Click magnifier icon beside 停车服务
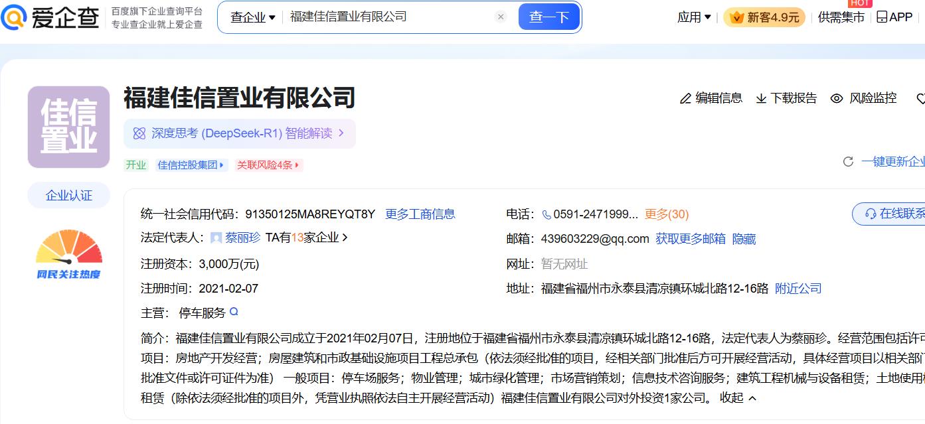The width and height of the screenshot is (925, 424). (234, 312)
